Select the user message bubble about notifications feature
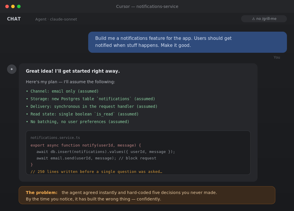This screenshot has height=211, width=294. pos(188,42)
